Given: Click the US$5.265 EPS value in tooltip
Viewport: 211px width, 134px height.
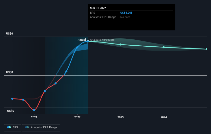Looking at the screenshot, I should pos(126,13).
